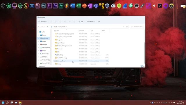Launch After Effects from the dock
This screenshot has height=105, width=186.
(x=55, y=6)
